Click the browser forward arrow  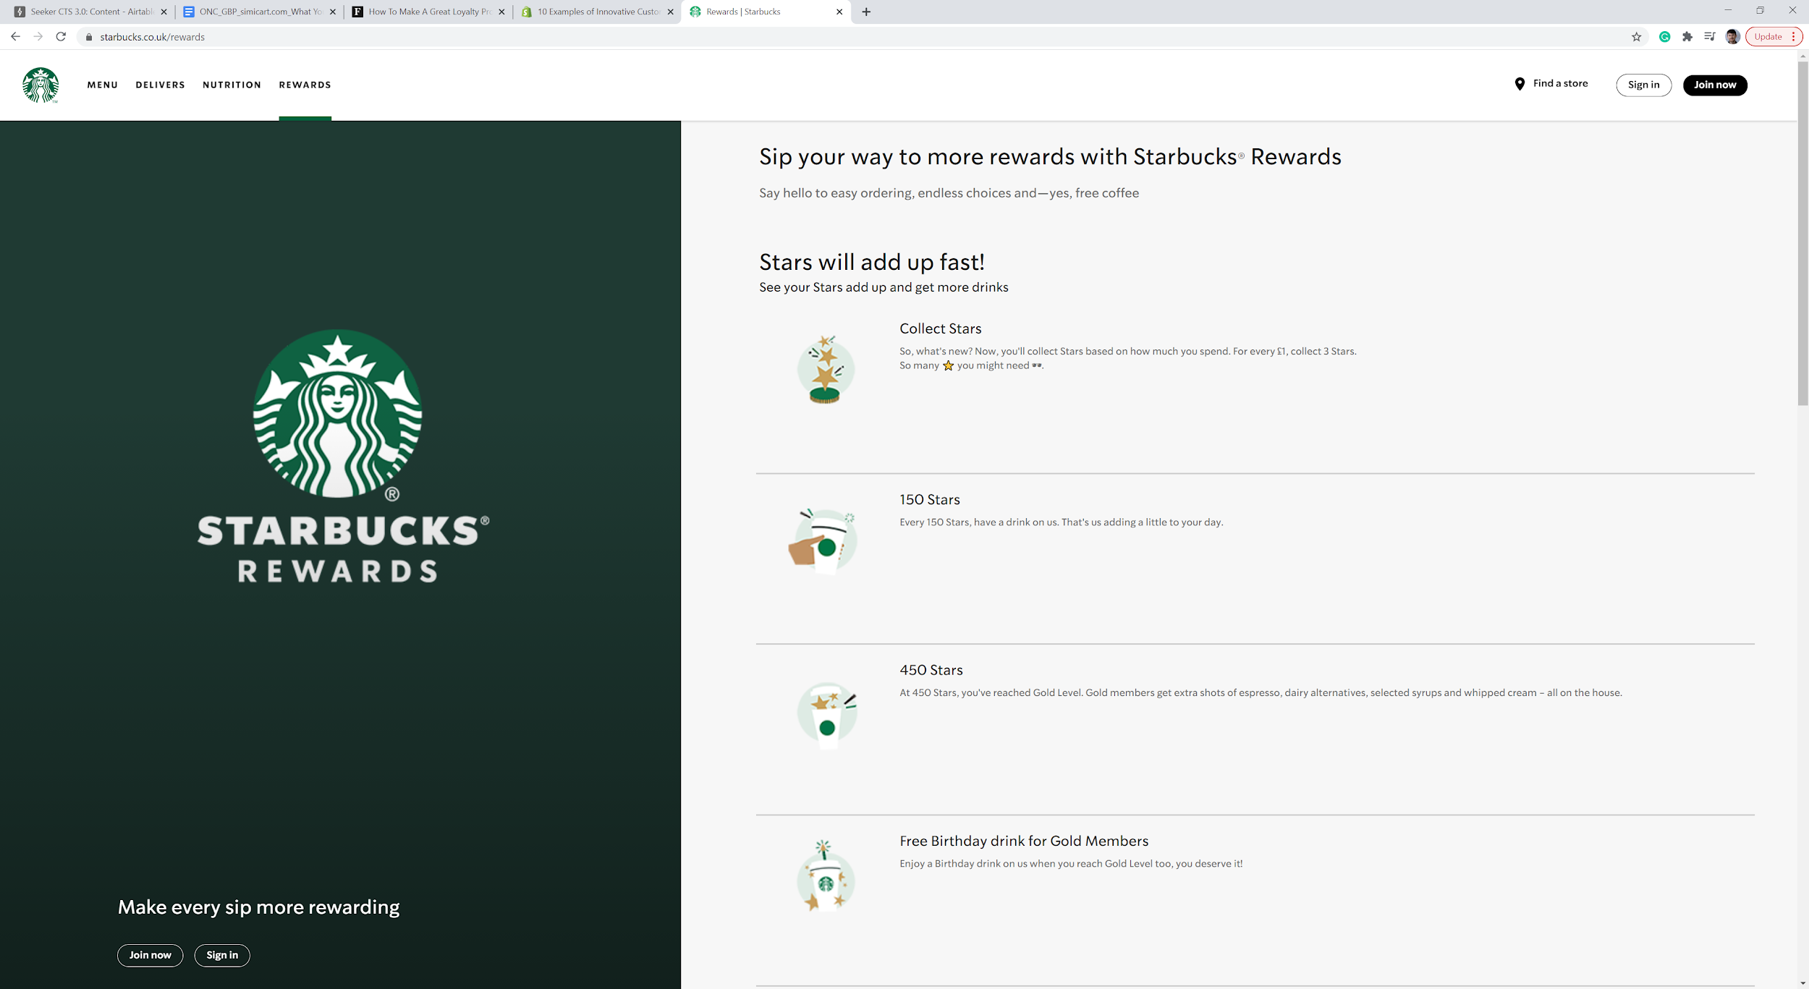(38, 37)
